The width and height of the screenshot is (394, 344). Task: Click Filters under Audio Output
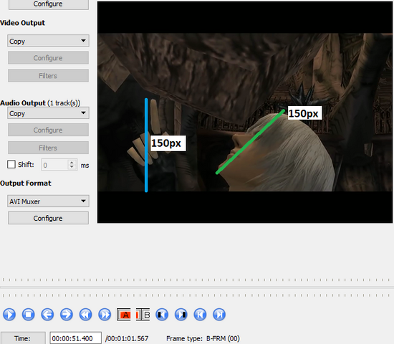(x=48, y=148)
